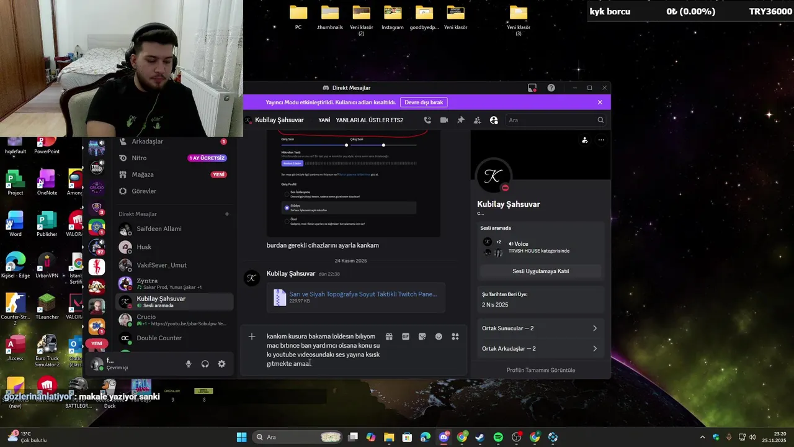794x447 pixels.
Task: Click "Profilin Tamamını Görüntüle"
Action: [x=540, y=370]
